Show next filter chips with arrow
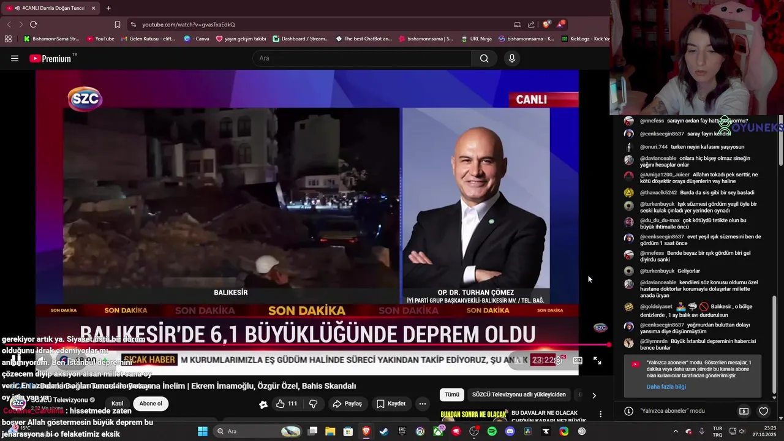784x441 pixels. 594,395
